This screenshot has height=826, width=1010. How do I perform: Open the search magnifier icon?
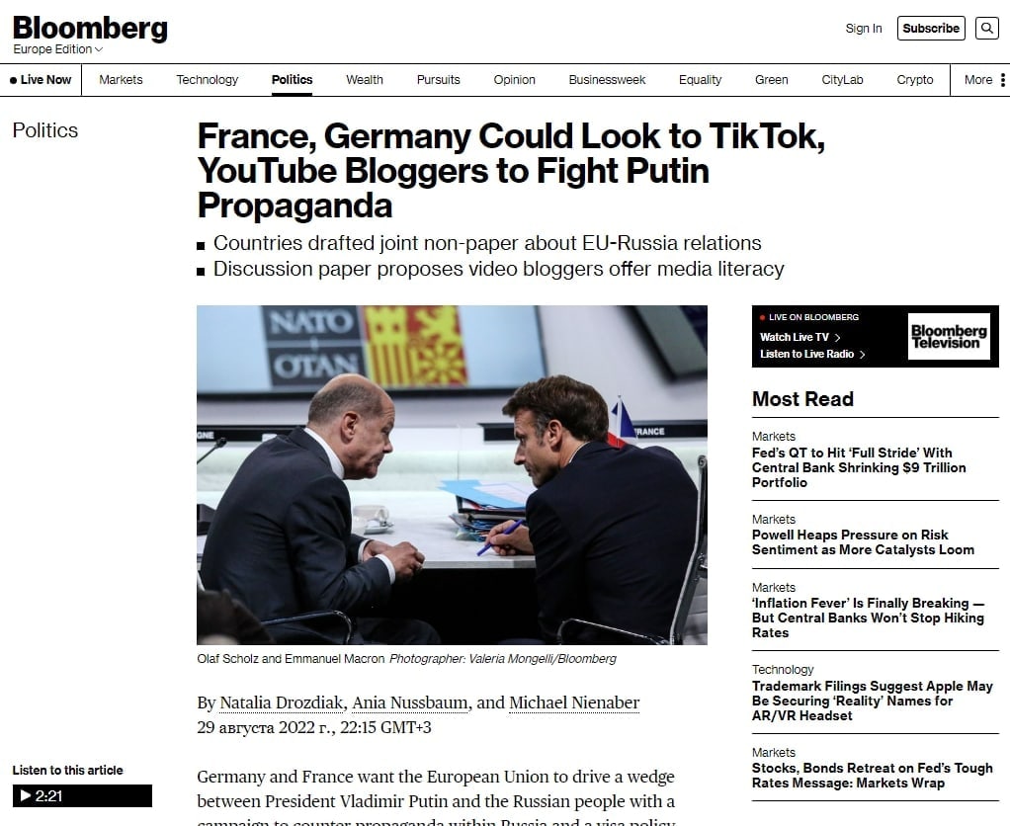point(986,29)
